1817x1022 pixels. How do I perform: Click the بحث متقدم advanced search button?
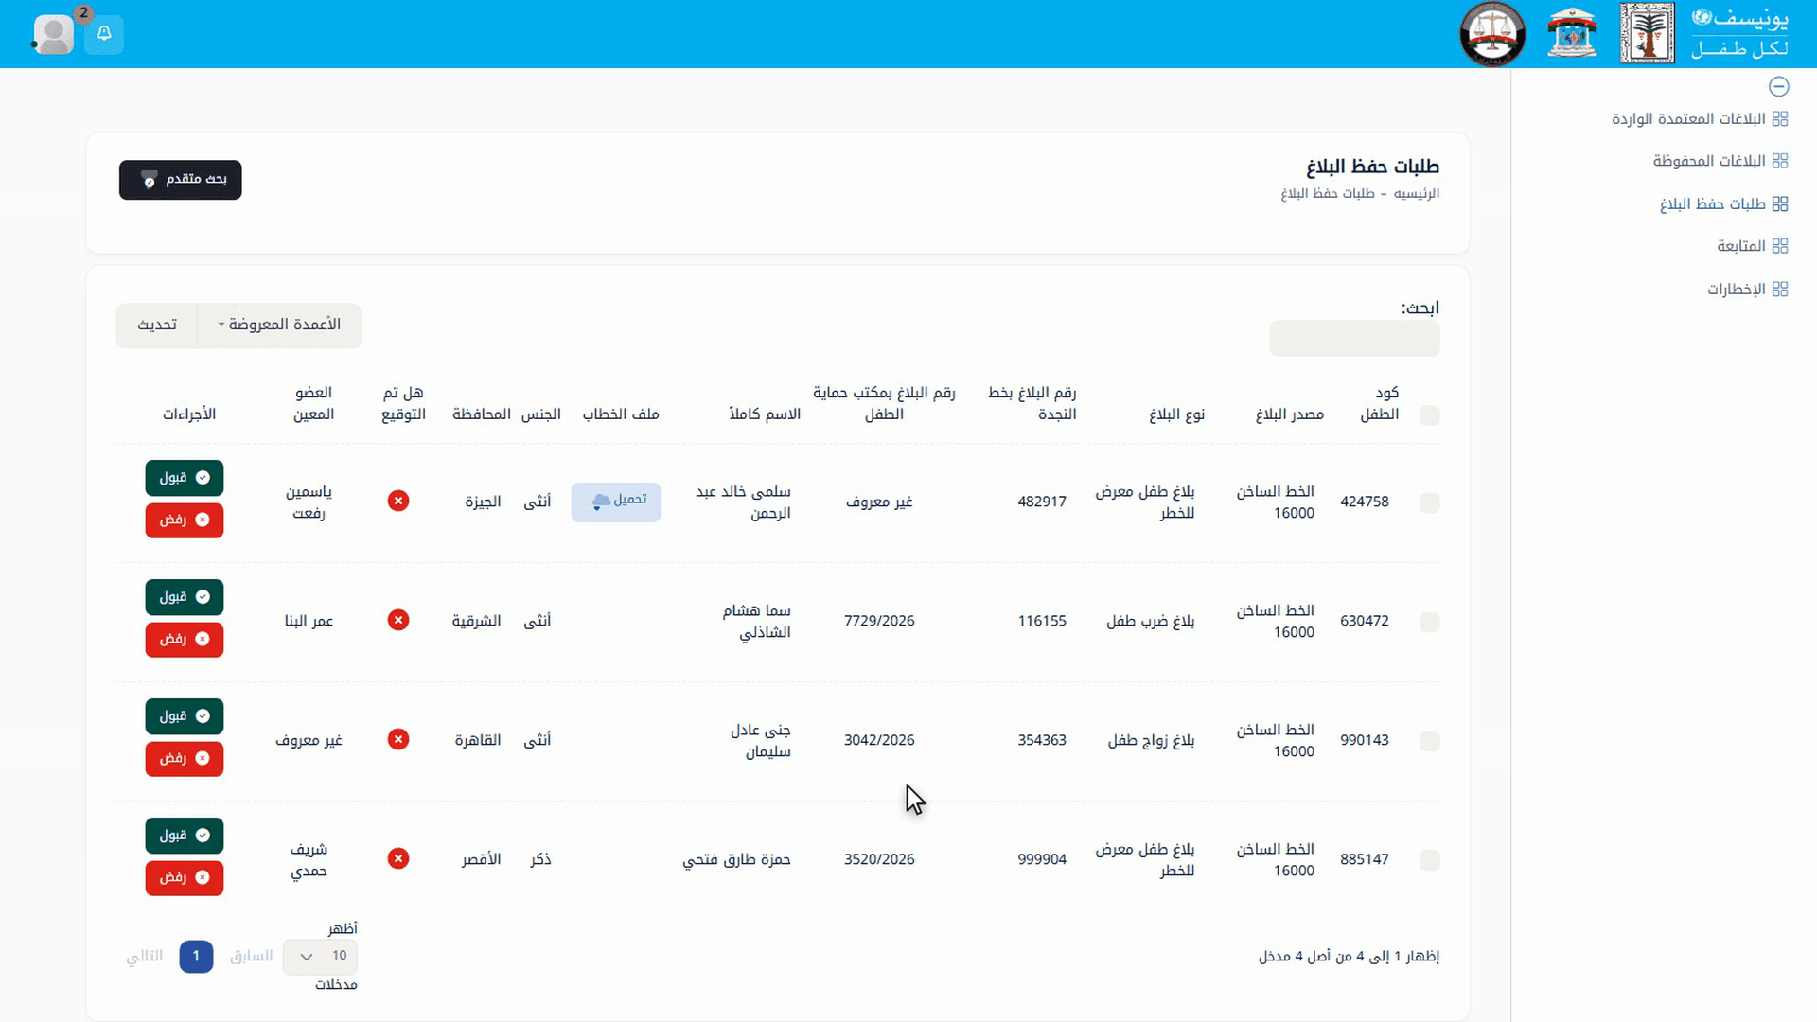pos(181,180)
